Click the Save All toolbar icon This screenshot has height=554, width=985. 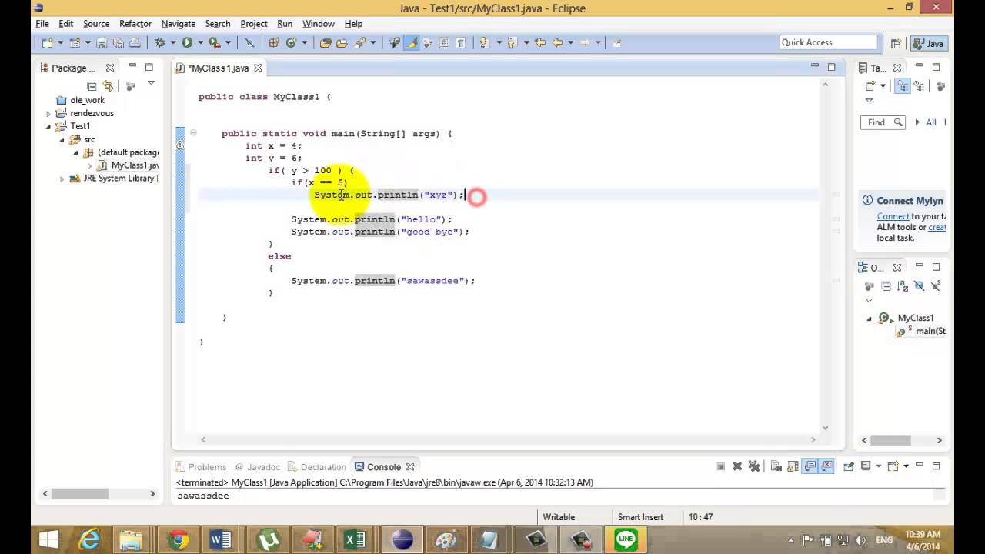click(x=118, y=43)
